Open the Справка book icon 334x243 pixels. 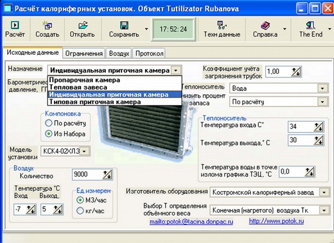tap(265, 25)
